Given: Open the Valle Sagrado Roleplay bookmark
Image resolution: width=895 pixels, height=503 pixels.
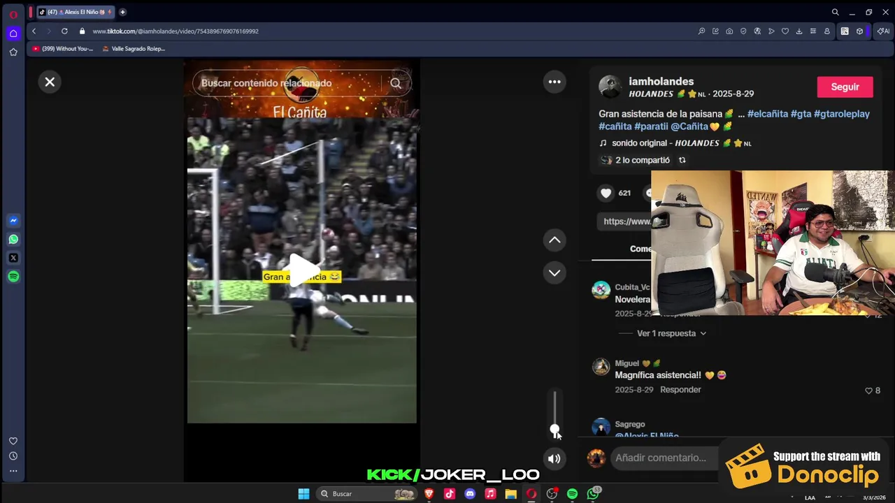Looking at the screenshot, I should click(x=134, y=49).
